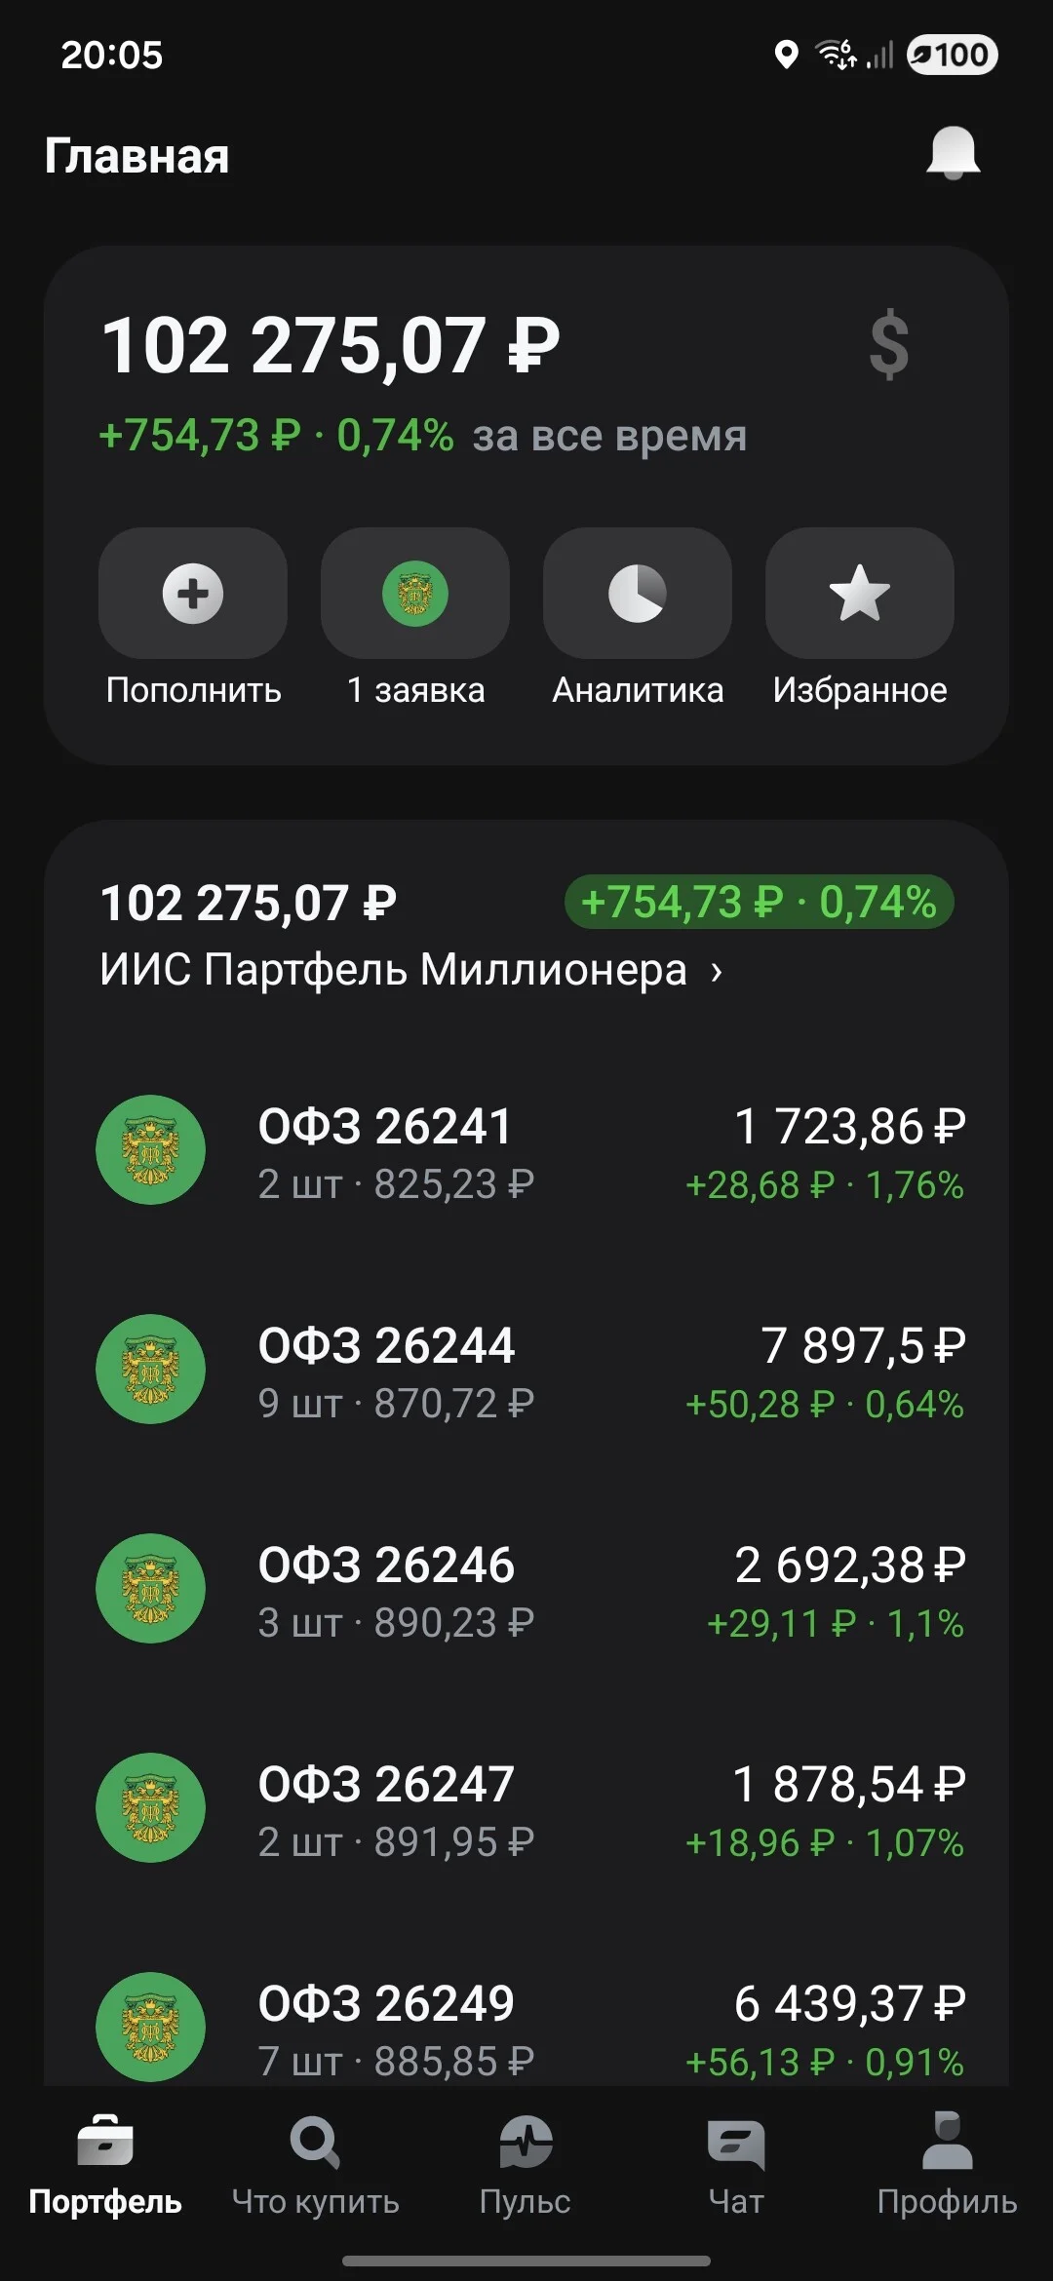The width and height of the screenshot is (1053, 2281).
Task: Switch to the Профиль tab
Action: pos(947,2166)
